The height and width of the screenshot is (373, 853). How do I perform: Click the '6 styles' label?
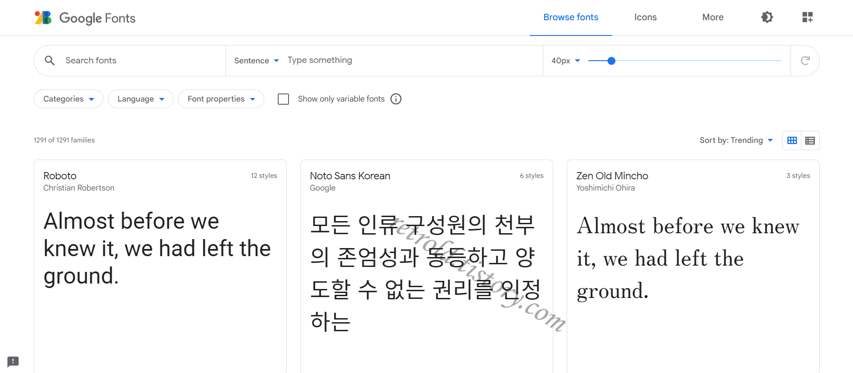[x=532, y=176]
